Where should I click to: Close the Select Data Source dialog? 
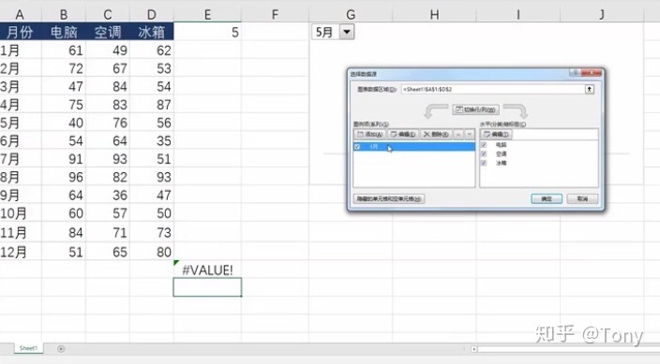coord(592,73)
